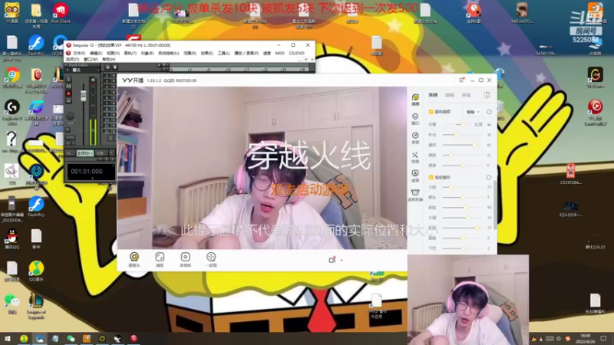Click the beauty panel vertical scrollbar
This screenshot has width=614, height=345.
[x=495, y=205]
